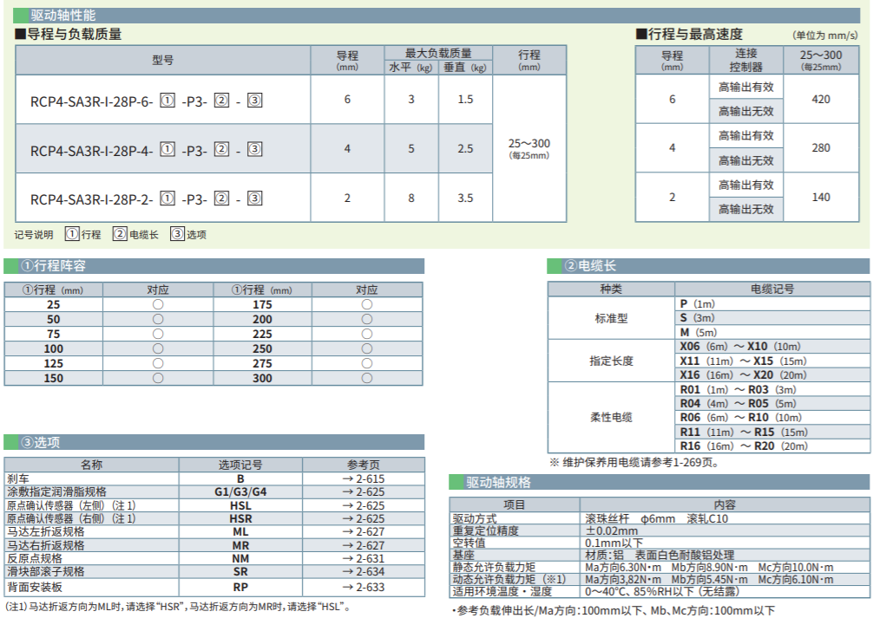The width and height of the screenshot is (873, 618).
Task: Click cable range X16 (16m) ~ X20 (20m)
Action: pos(744,375)
